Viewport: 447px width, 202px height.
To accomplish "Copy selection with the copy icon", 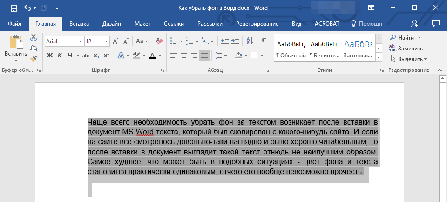I will 34,48.
